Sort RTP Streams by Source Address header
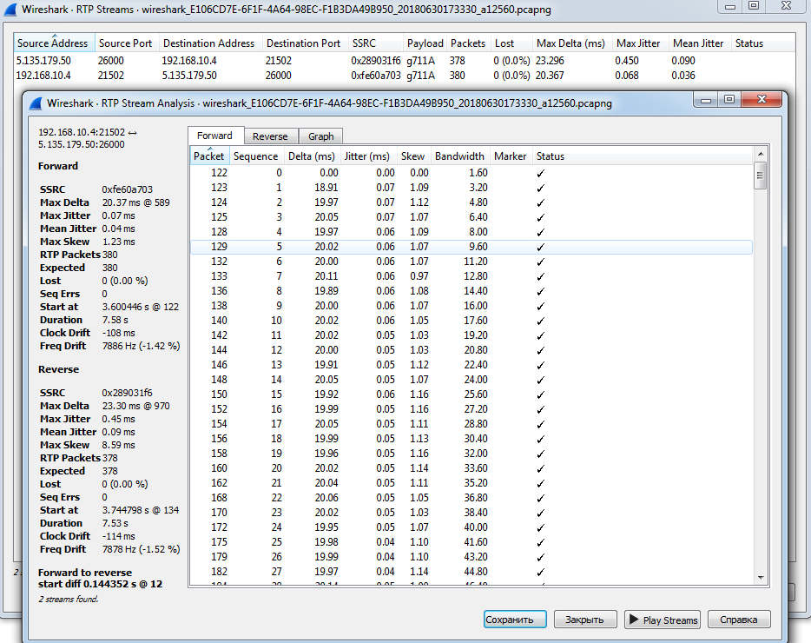The width and height of the screenshot is (811, 643). [x=53, y=43]
